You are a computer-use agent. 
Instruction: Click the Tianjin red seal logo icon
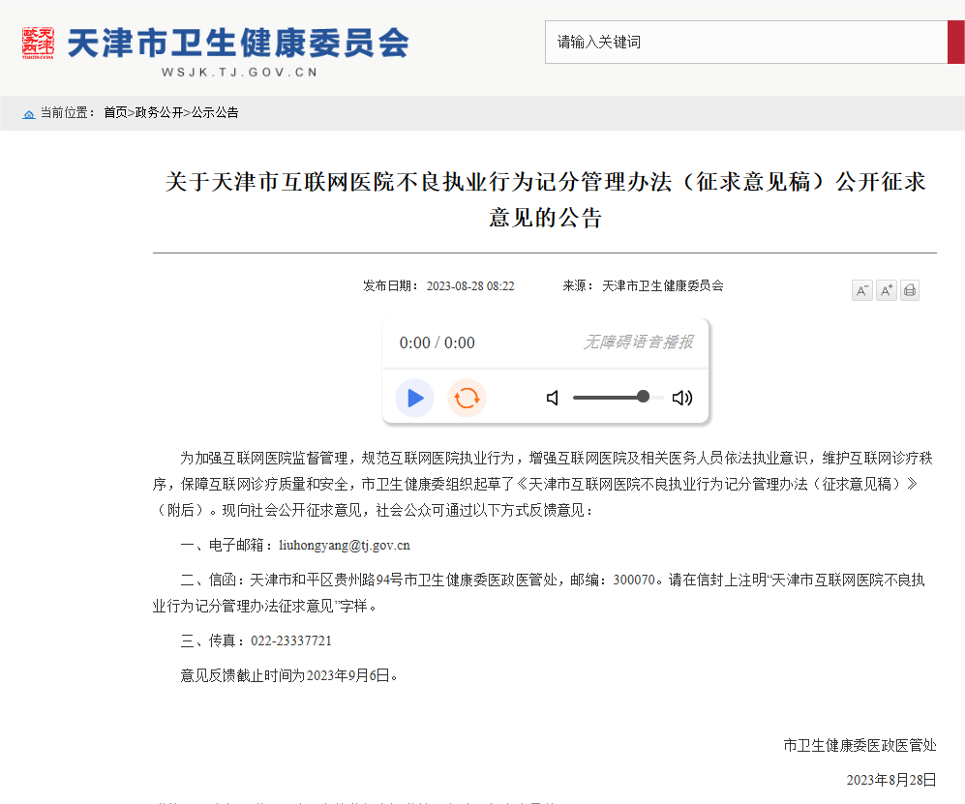(38, 44)
